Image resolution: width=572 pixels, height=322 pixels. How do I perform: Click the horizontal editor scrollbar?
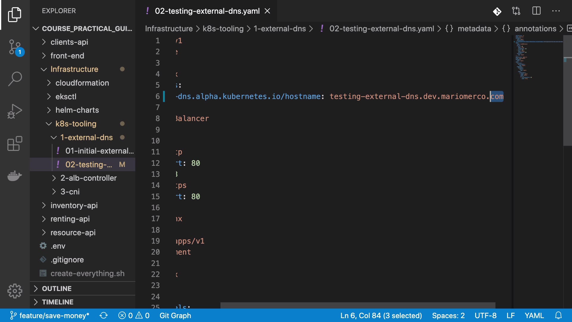357,305
